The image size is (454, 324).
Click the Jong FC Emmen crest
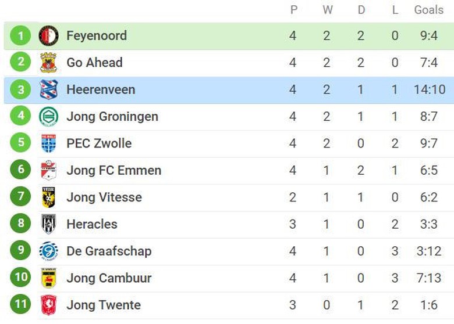click(x=48, y=171)
